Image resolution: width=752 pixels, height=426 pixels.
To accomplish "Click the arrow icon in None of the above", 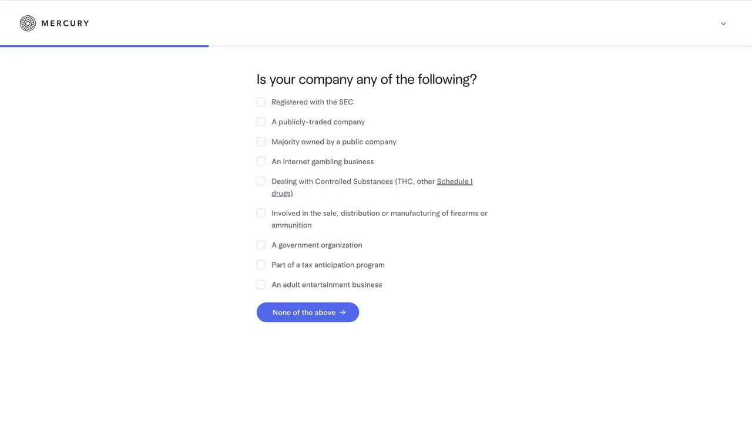I will 343,313.
